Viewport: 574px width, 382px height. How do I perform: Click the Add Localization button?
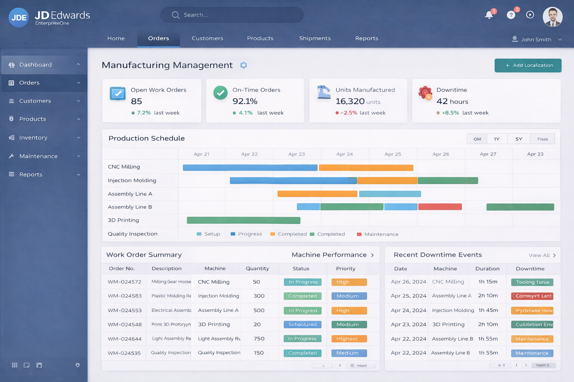click(528, 65)
